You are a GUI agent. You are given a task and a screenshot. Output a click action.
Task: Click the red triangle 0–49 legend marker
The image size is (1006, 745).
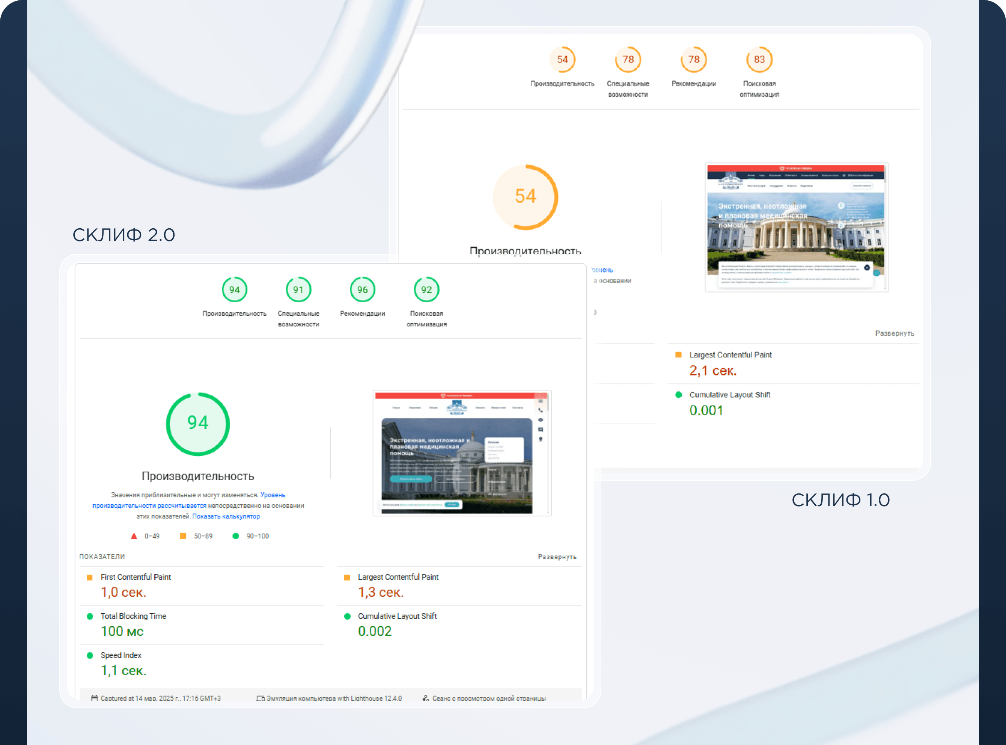click(x=134, y=536)
